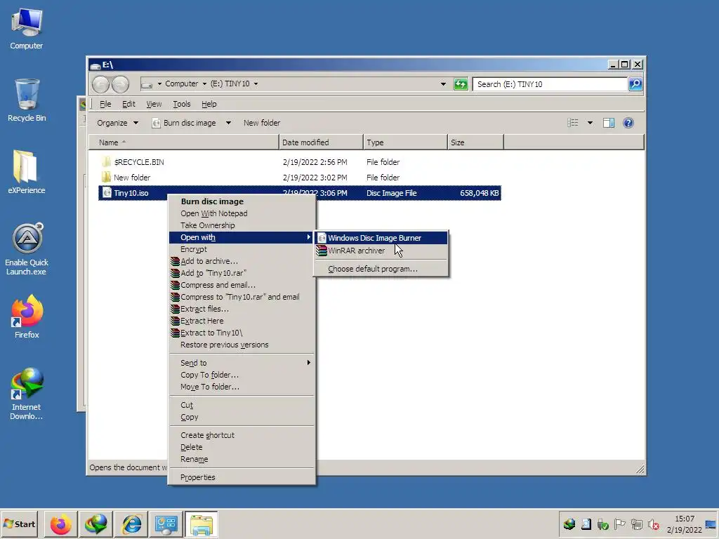Image resolution: width=719 pixels, height=539 pixels.
Task: Click the Explorer Back navigation button
Action: click(101, 84)
